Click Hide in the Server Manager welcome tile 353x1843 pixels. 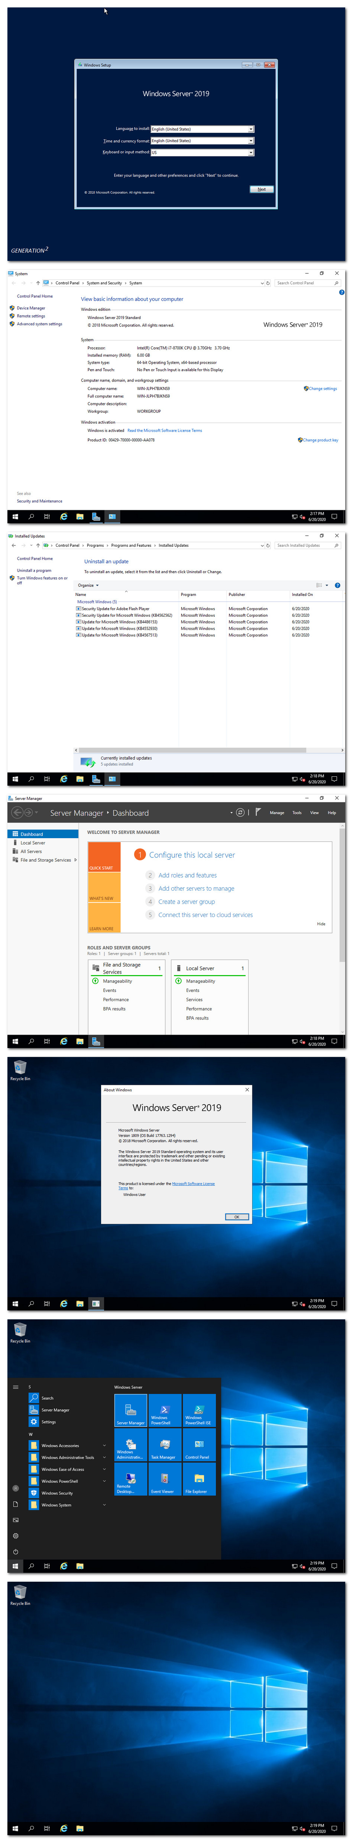click(321, 924)
